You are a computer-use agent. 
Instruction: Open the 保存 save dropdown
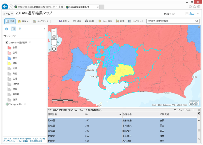click(64, 21)
